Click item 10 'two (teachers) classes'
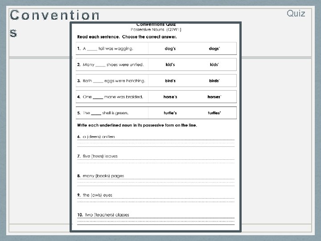The height and width of the screenshot is (241, 321). click(103, 215)
